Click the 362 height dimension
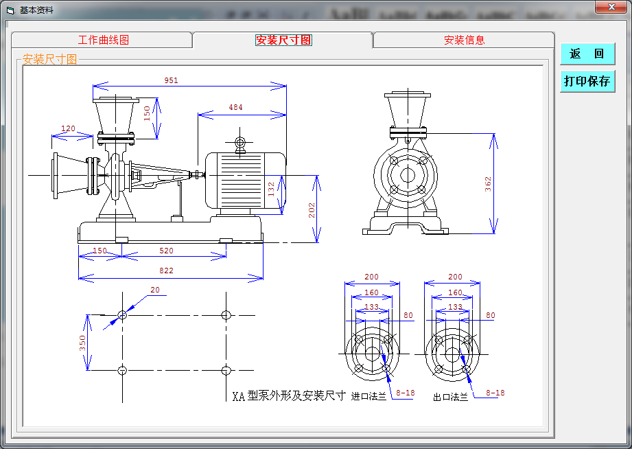Screen dimensions: 632x449 [488, 184]
